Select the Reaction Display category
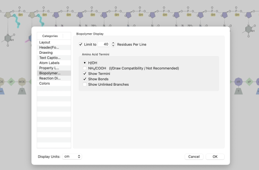This screenshot has width=259, height=170. [x=54, y=78]
